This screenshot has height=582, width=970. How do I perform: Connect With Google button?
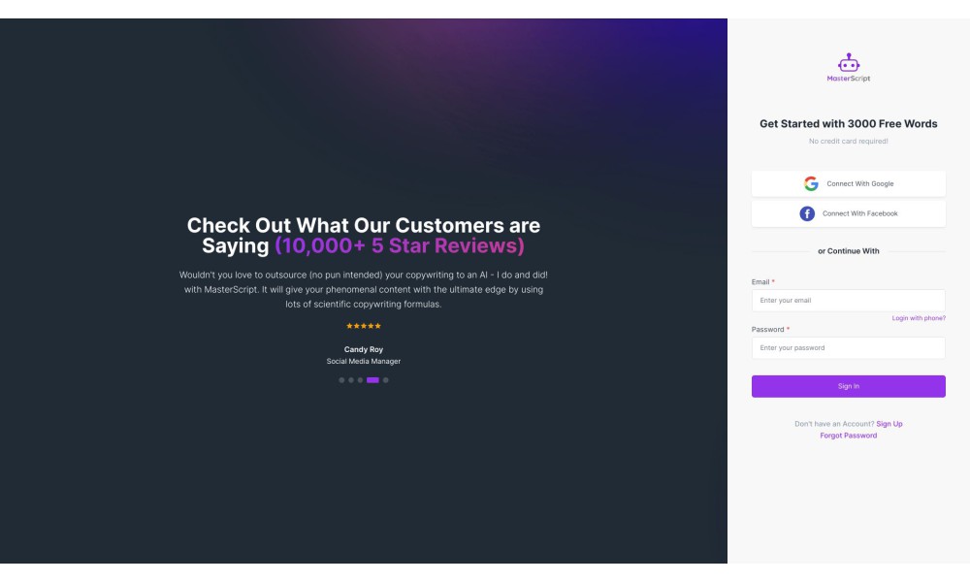[x=848, y=183]
